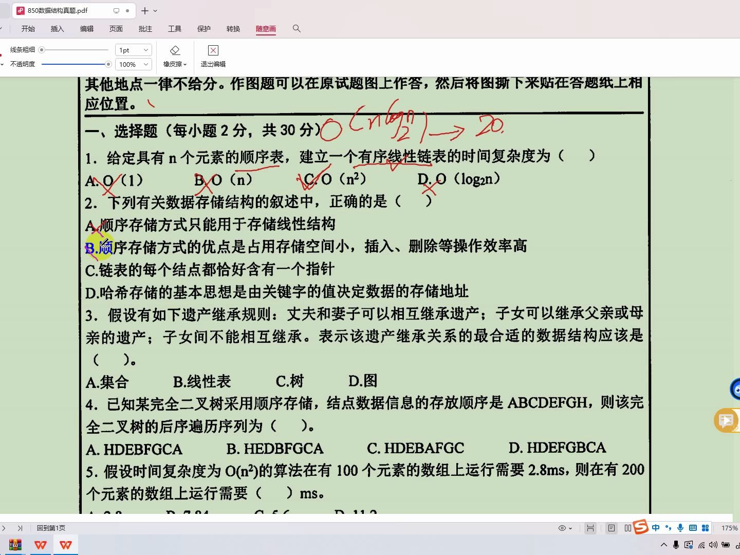Click the 不透明度 label
The image size is (740, 555).
click(x=23, y=64)
